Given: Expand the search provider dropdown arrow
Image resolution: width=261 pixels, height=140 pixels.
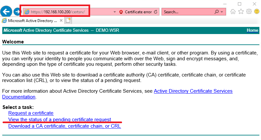Looking at the screenshot, I should pos(222,12).
